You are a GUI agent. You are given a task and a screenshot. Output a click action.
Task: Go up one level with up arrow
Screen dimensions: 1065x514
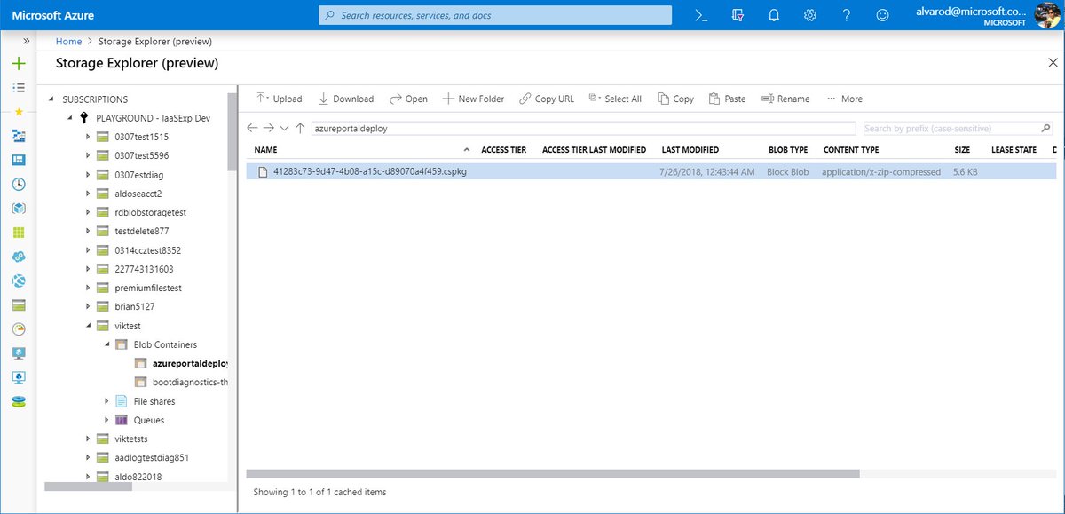click(300, 128)
